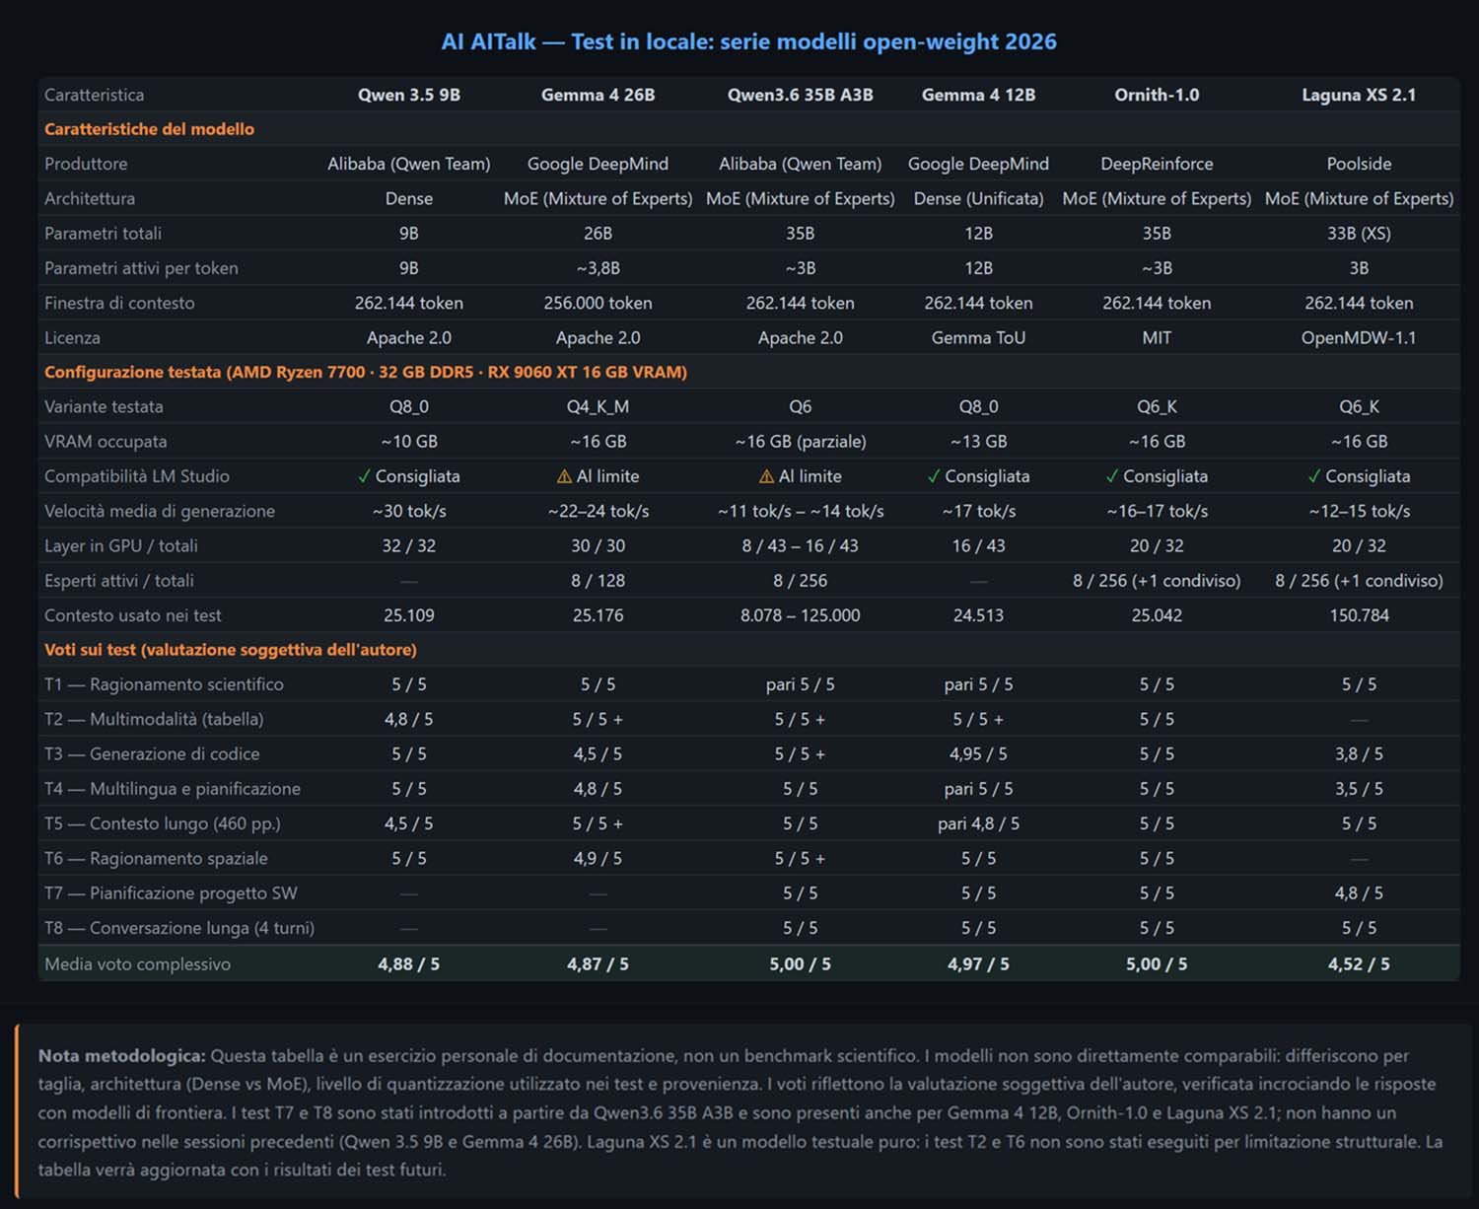
Task: Click the 'MIT' license cell
Action: pos(1157,337)
